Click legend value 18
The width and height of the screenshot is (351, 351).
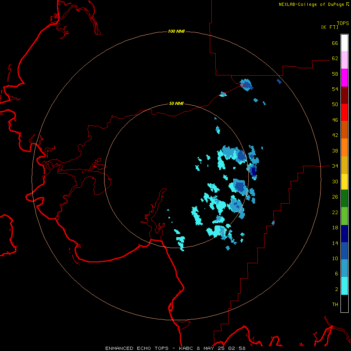pos(335,228)
